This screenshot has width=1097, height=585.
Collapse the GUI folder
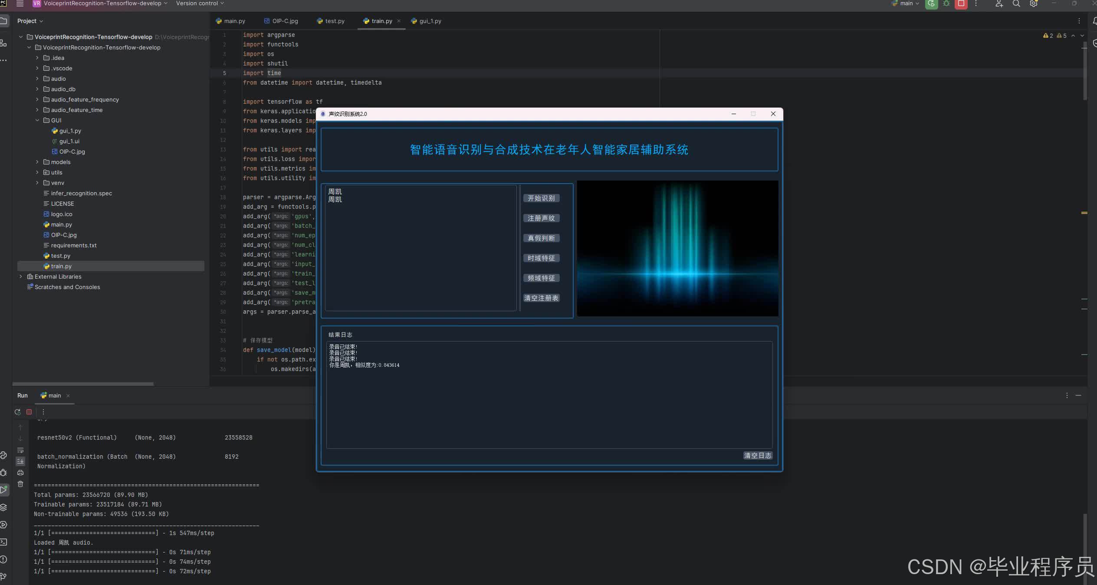click(37, 120)
